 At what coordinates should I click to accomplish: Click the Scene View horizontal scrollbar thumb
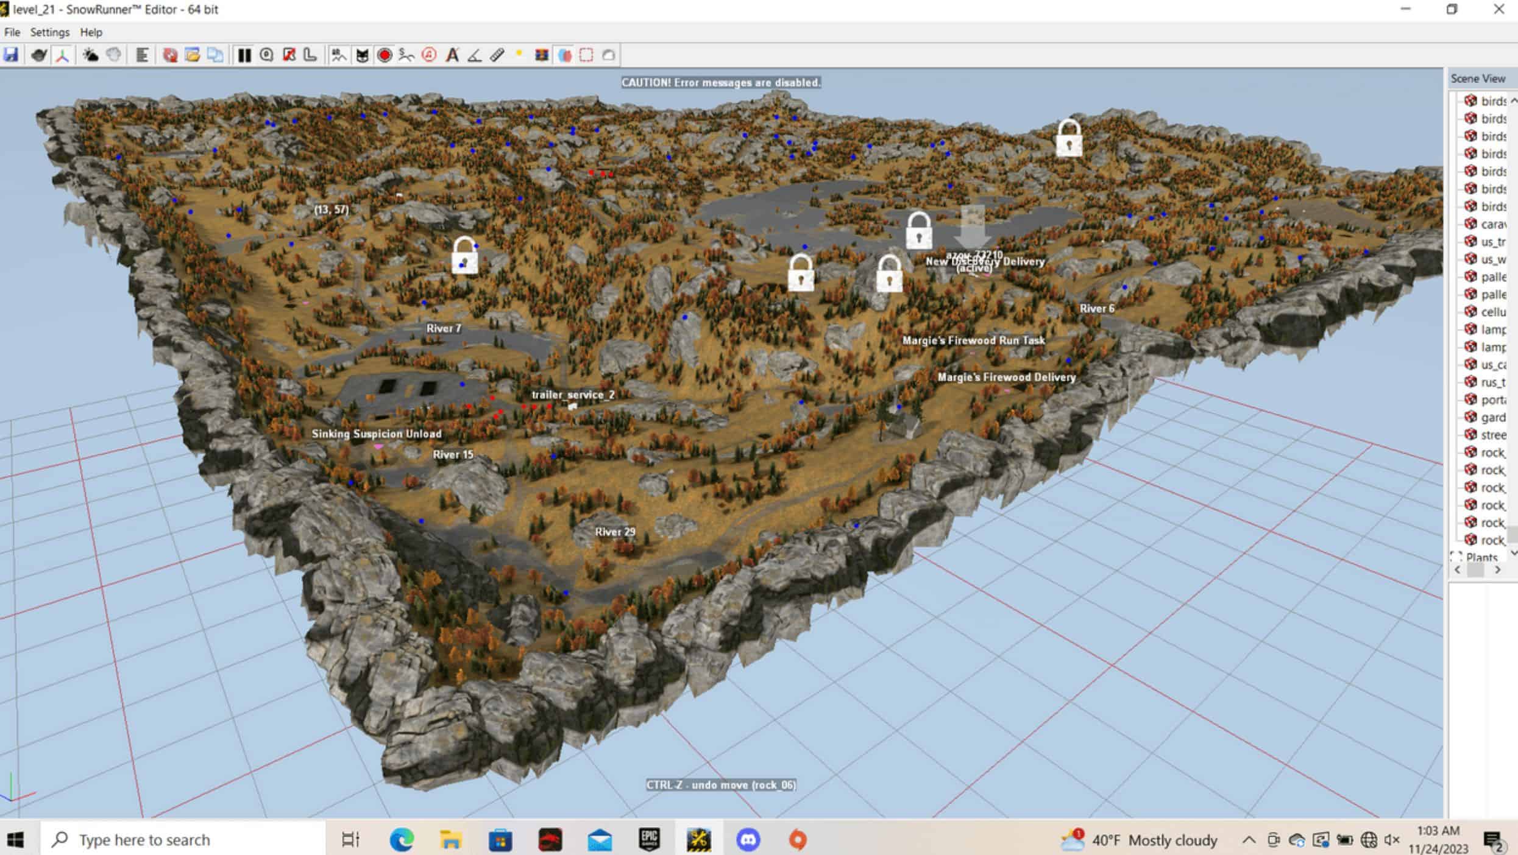tap(1475, 570)
